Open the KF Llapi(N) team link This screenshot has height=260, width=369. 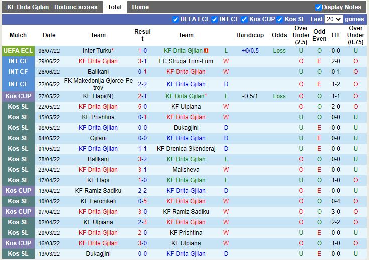coord(98,96)
